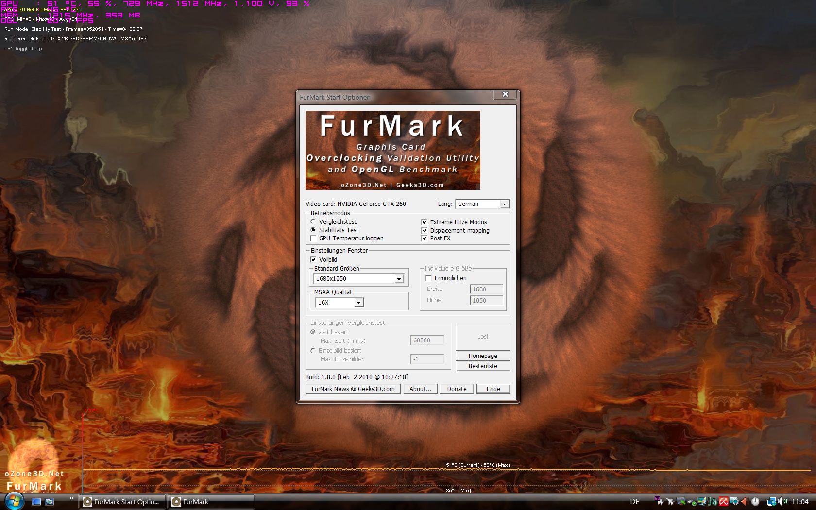Open the MSAA Qualität dropdown showing 16X
816x510 pixels.
pos(339,303)
